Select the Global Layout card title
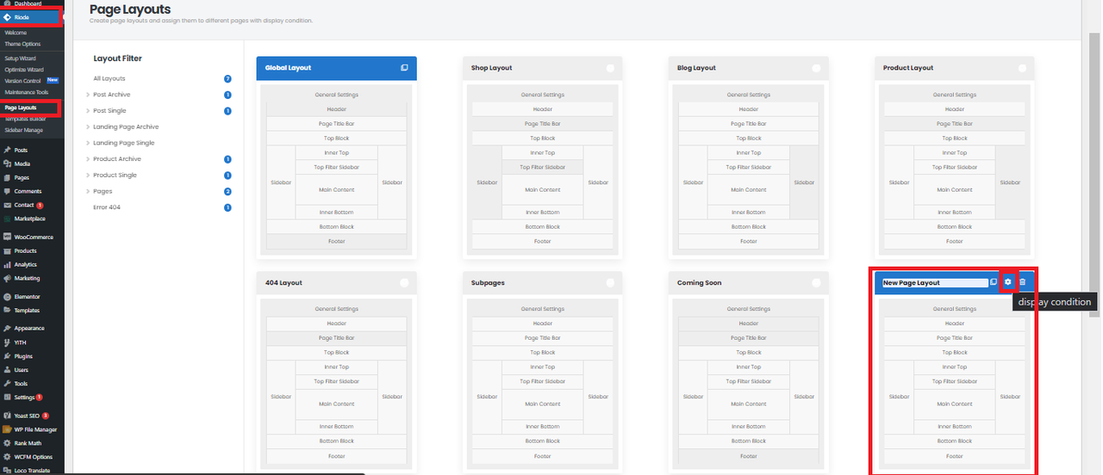The height and width of the screenshot is (475, 1103). tap(288, 68)
